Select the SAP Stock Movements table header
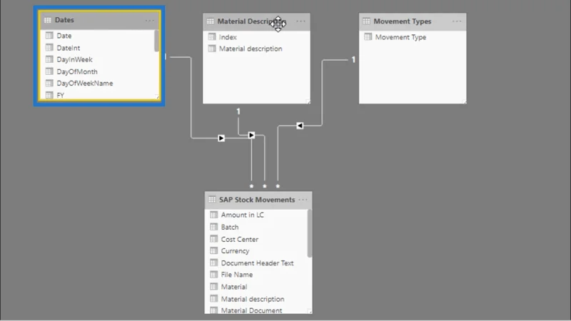 pyautogui.click(x=258, y=200)
